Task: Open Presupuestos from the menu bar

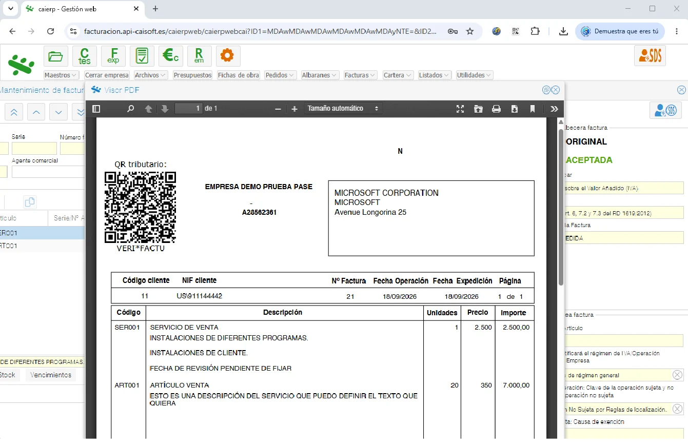Action: tap(192, 75)
